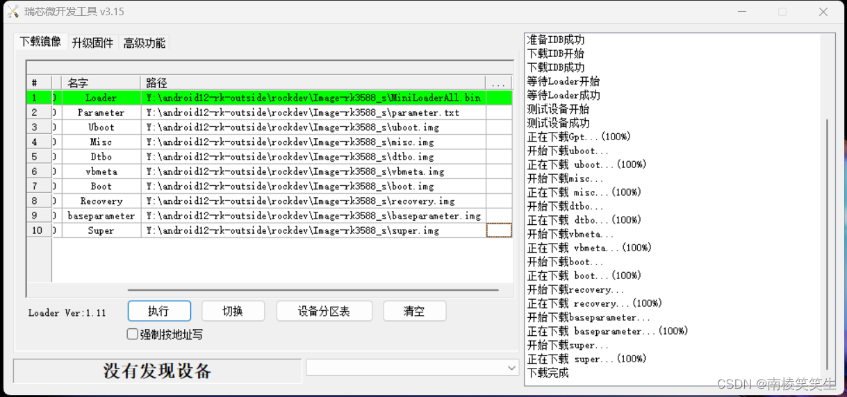Click the 下载IDB开始 log line
The image size is (847, 397).
(x=556, y=53)
